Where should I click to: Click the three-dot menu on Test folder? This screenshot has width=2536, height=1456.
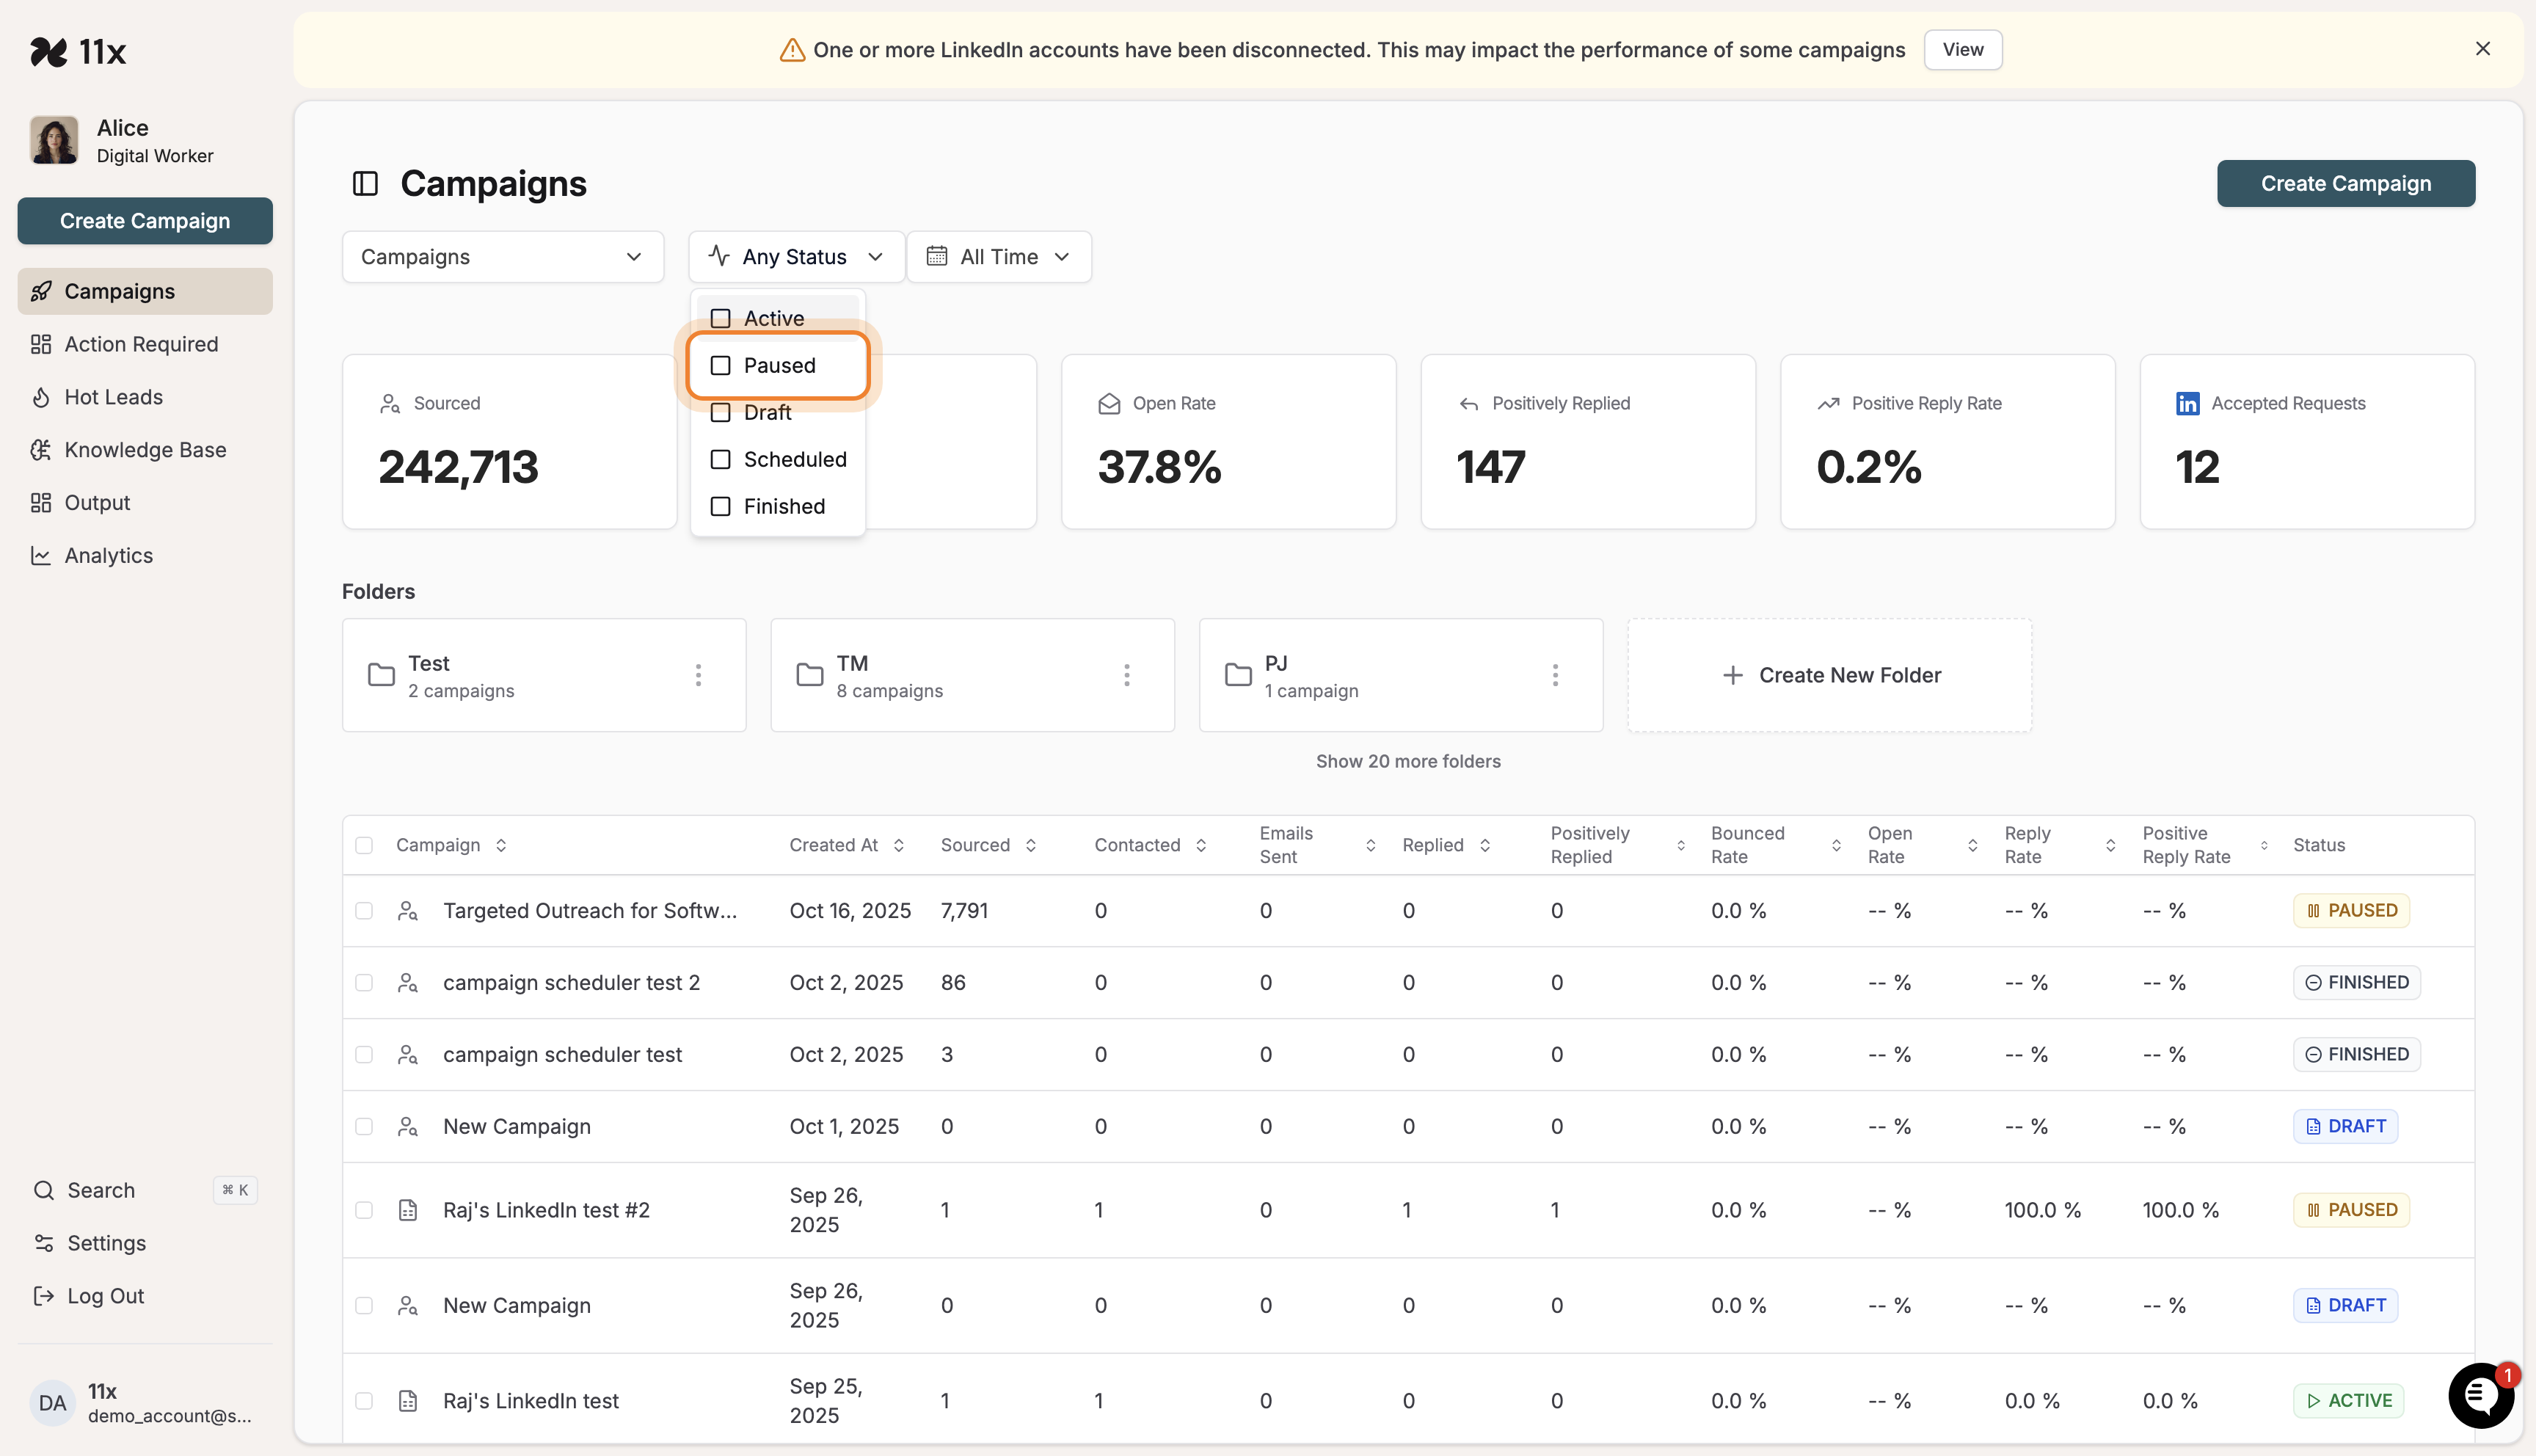point(698,675)
